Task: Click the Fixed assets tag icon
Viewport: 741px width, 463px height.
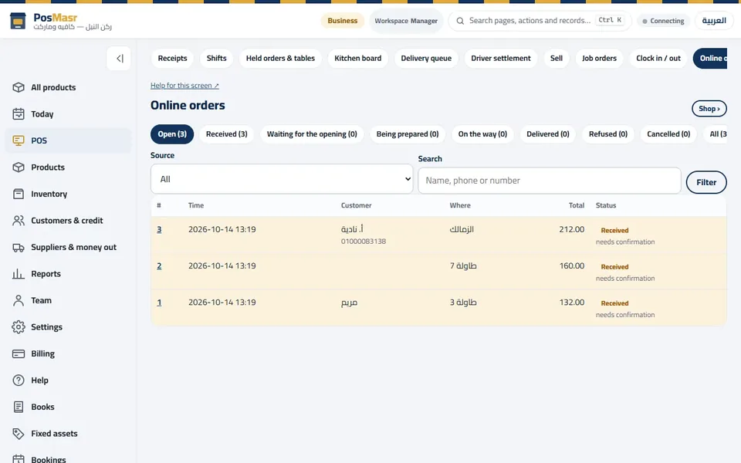Action: coord(19,434)
